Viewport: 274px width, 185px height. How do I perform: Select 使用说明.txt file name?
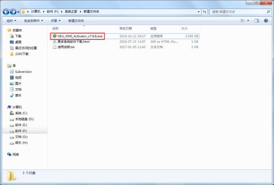pyautogui.click(x=66, y=47)
